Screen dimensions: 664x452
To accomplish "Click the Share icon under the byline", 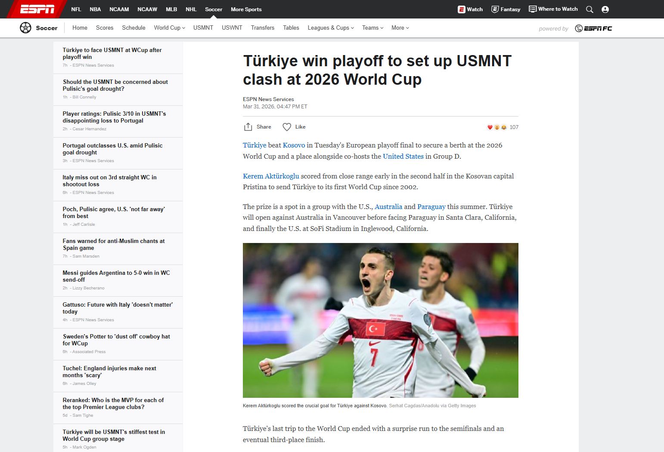I will click(x=248, y=127).
